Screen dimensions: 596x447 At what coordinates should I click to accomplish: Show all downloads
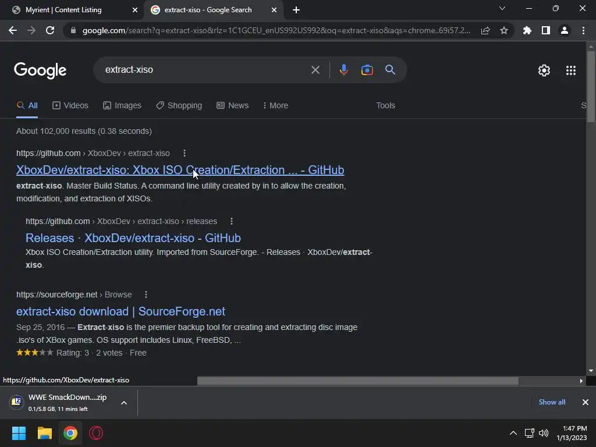click(552, 402)
